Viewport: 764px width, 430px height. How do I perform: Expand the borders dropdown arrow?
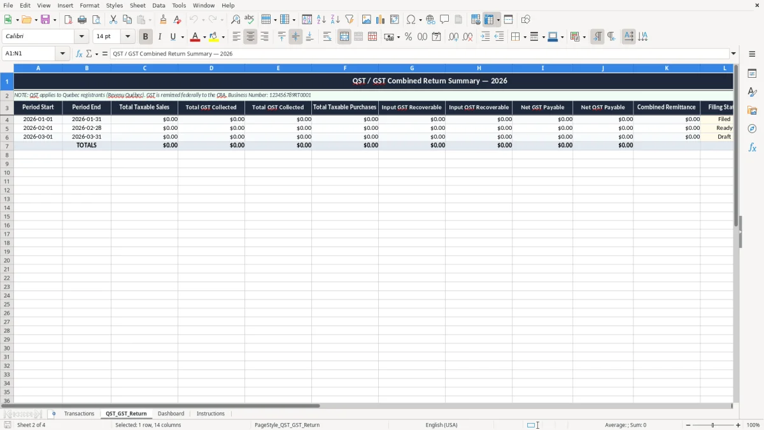tap(524, 37)
